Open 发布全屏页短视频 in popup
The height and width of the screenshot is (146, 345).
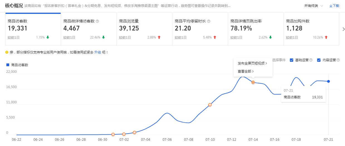click(252, 63)
